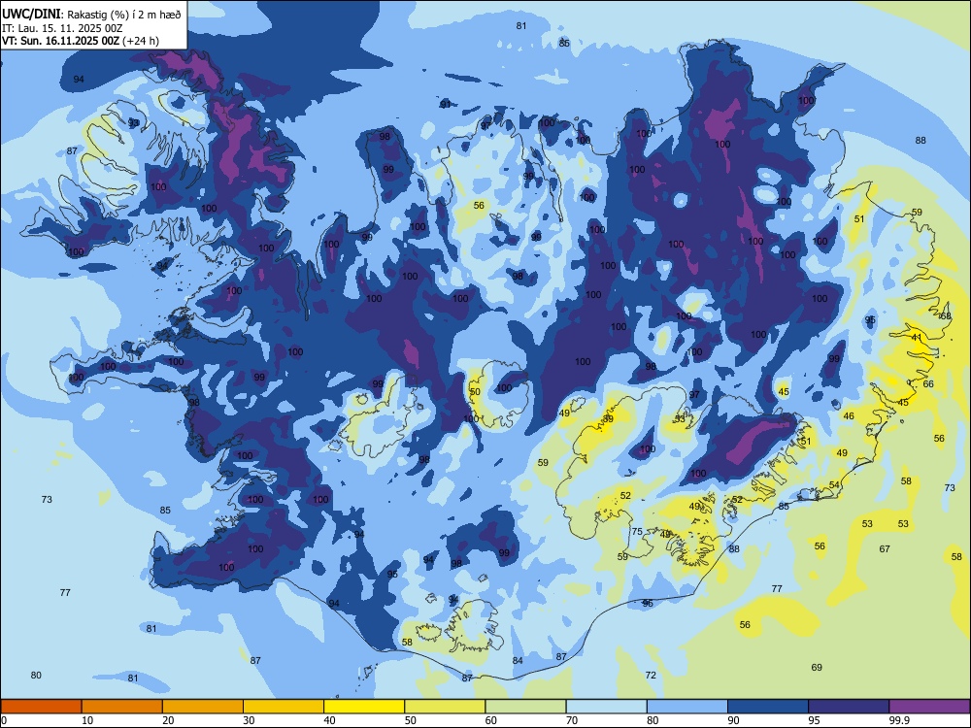Click the 60–70 yellow-green legend swatch
The image size is (971, 728).
(x=525, y=707)
